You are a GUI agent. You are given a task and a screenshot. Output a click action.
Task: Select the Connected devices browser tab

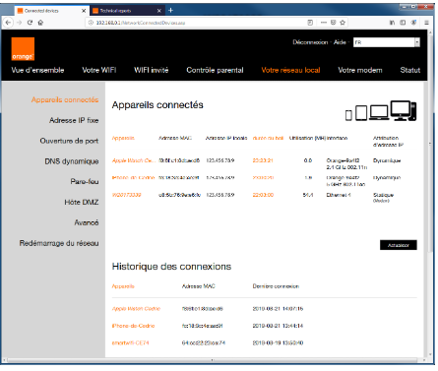pos(52,11)
